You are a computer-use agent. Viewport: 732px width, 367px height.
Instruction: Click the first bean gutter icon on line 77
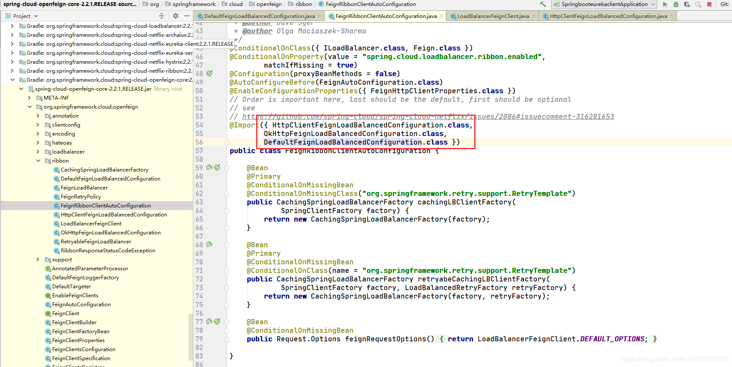209,322
